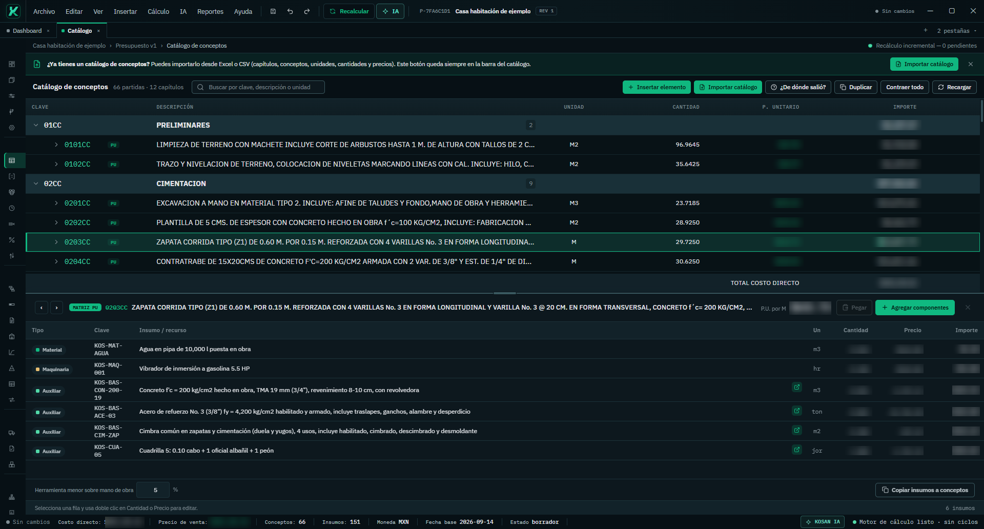Expand row 0101CC chevron

click(x=56, y=145)
